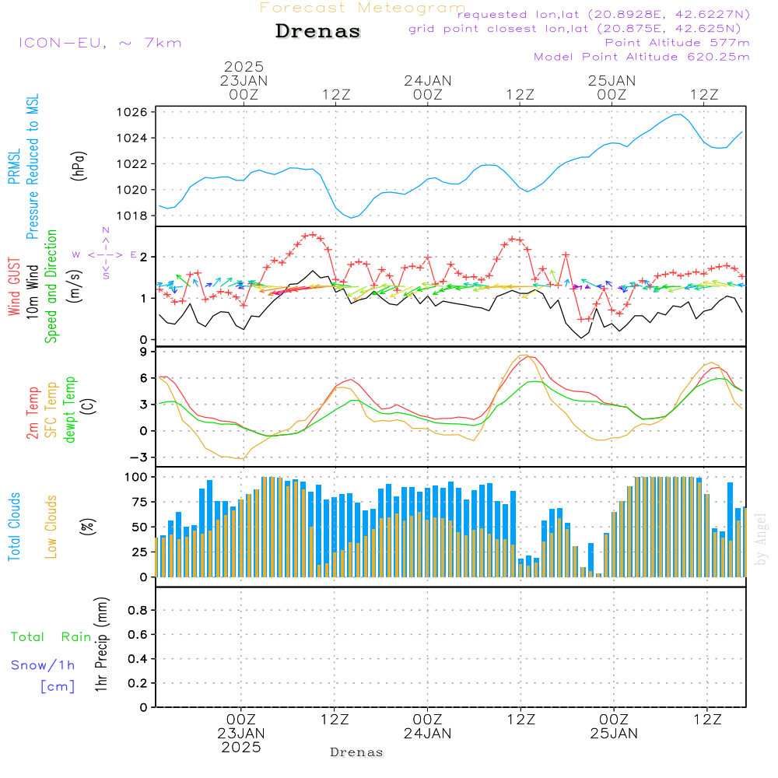Click the grid point closest lon,lat text
Screen dimensions: 778x778
click(580, 29)
